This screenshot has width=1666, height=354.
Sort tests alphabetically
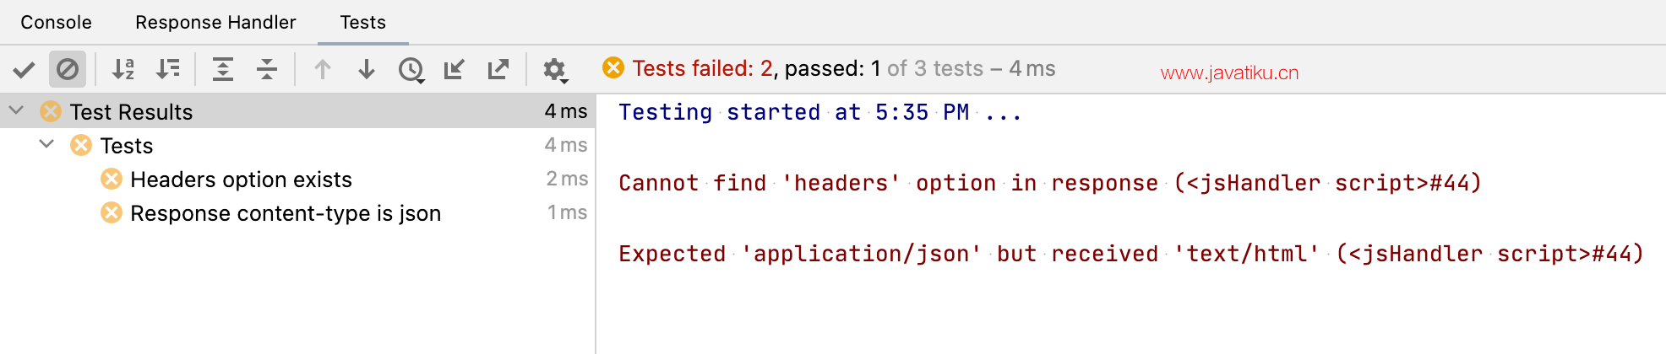123,69
